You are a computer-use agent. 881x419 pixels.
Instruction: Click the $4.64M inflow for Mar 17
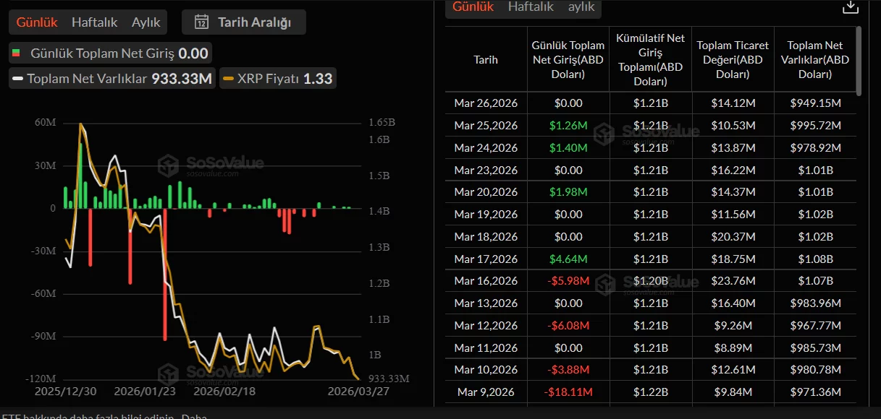[x=568, y=259]
